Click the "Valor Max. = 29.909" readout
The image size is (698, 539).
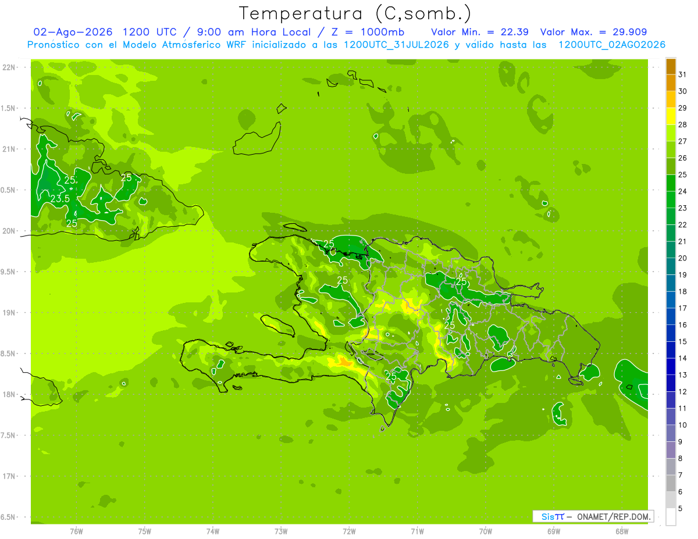tap(593, 32)
